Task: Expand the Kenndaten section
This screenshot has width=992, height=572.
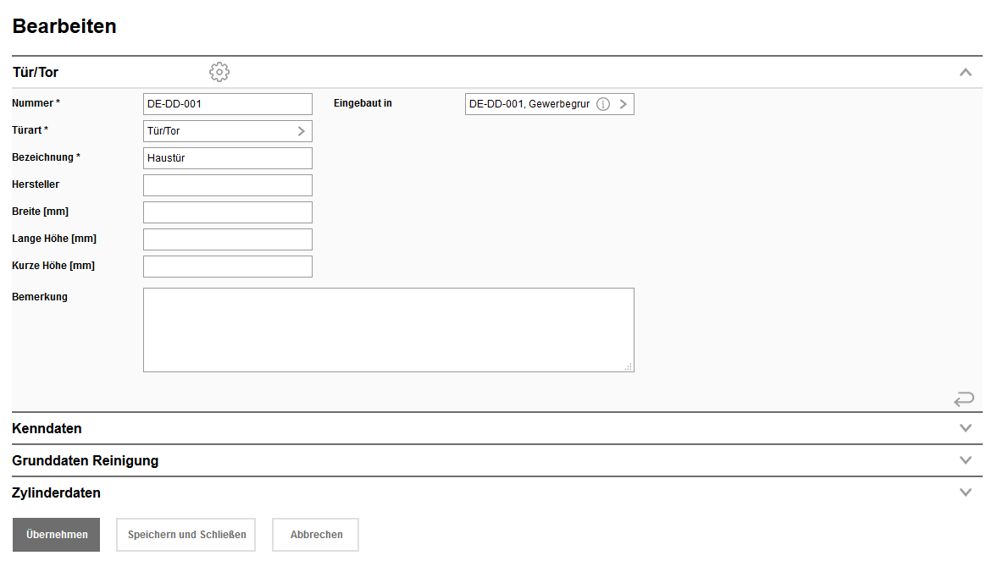Action: (965, 428)
